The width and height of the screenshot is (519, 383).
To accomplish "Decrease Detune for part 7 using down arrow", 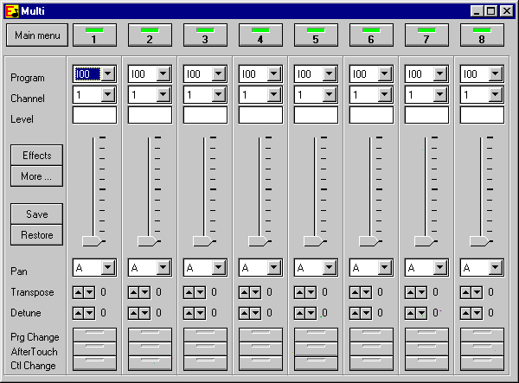I will click(x=421, y=313).
